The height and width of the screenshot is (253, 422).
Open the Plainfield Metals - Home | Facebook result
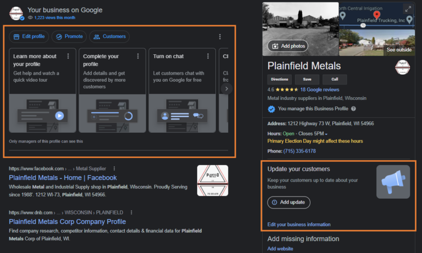coord(63,178)
